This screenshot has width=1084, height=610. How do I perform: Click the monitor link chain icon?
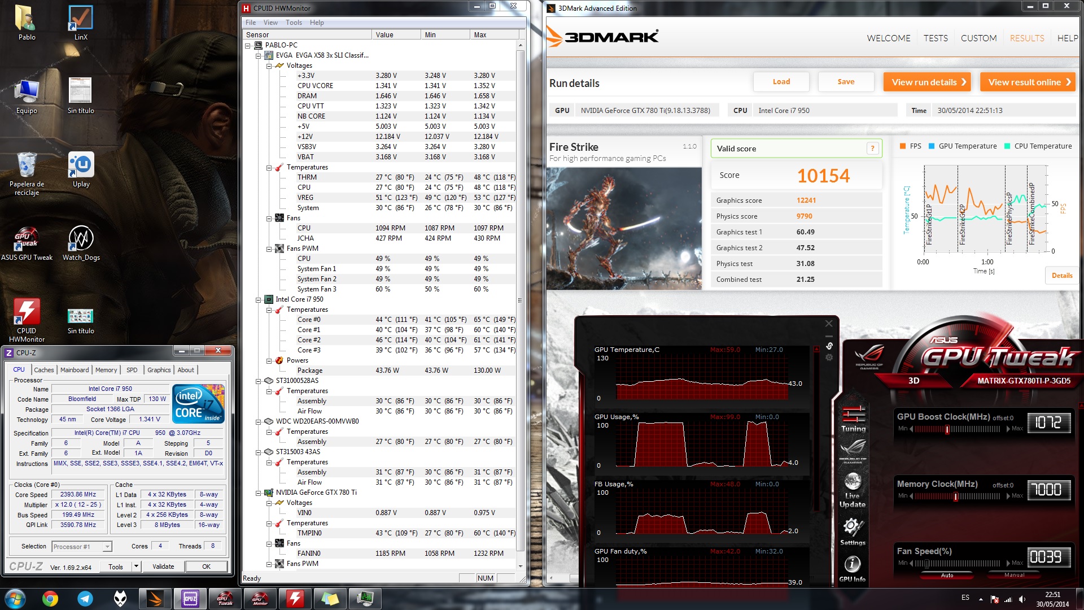(829, 346)
